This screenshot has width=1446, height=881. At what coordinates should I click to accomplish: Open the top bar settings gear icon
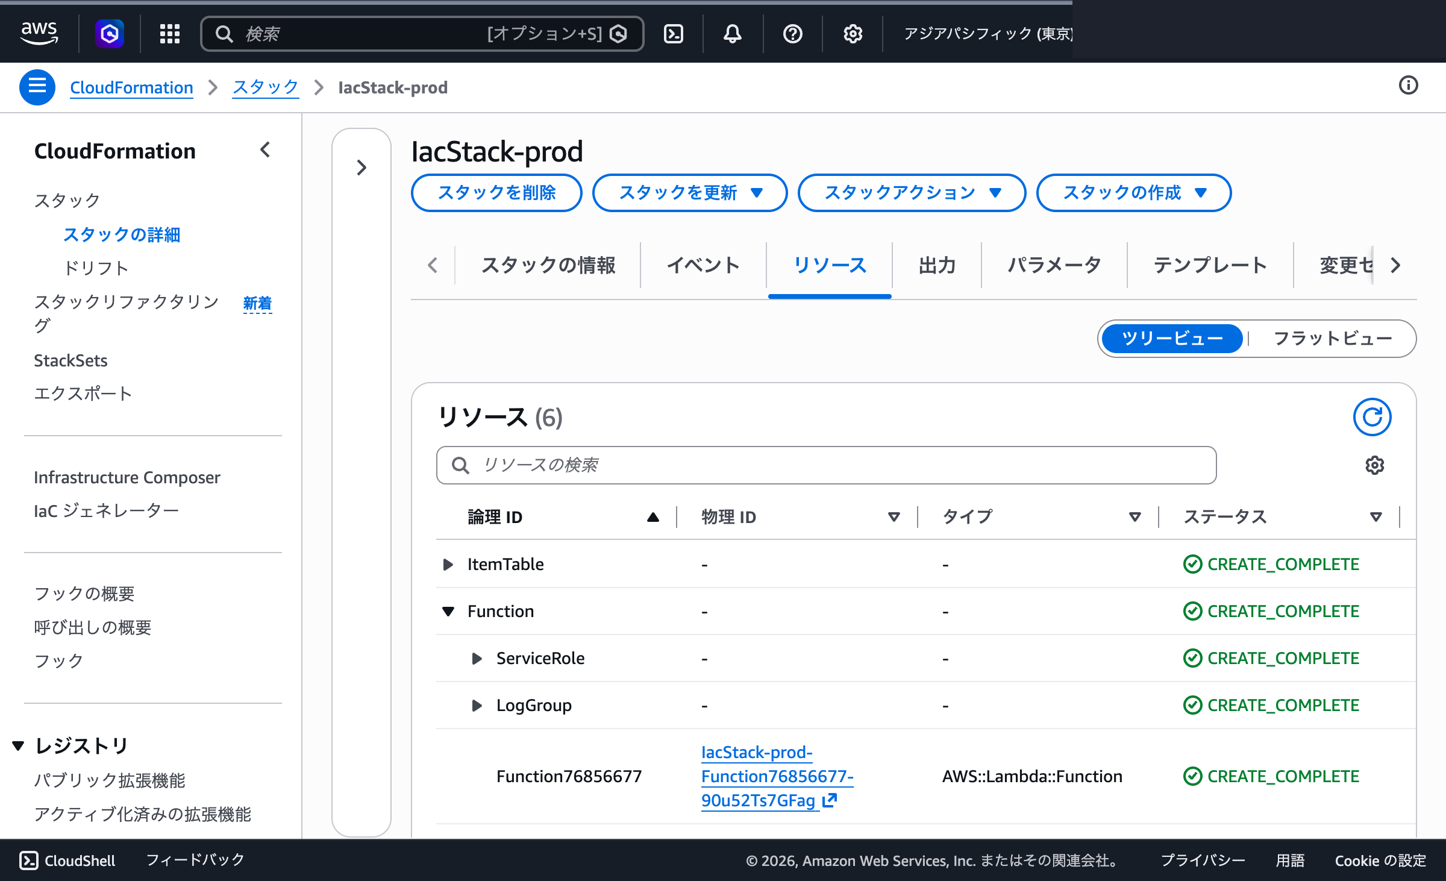(x=853, y=34)
